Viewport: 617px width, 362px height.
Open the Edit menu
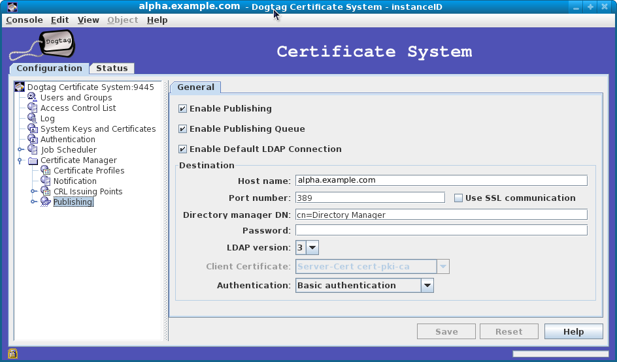60,20
